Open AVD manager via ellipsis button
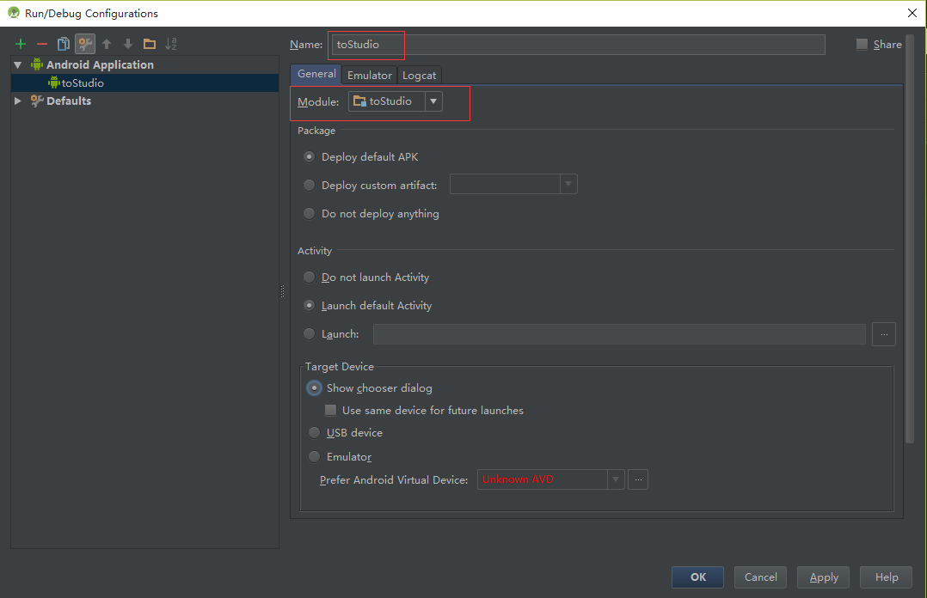Screen dimensions: 927x598 point(638,479)
